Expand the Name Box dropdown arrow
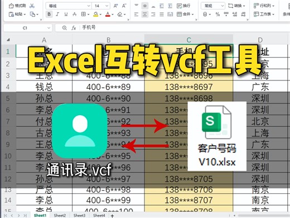This screenshot has width=290, height=218. pos(49,28)
